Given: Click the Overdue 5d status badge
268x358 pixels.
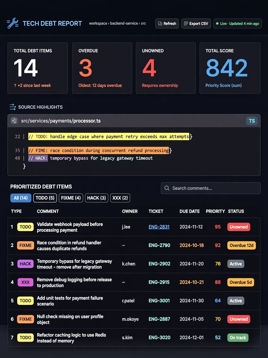Looking at the screenshot, I should coord(241,282).
